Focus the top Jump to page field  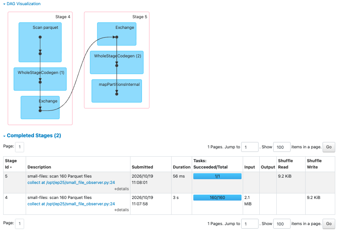tap(249, 147)
